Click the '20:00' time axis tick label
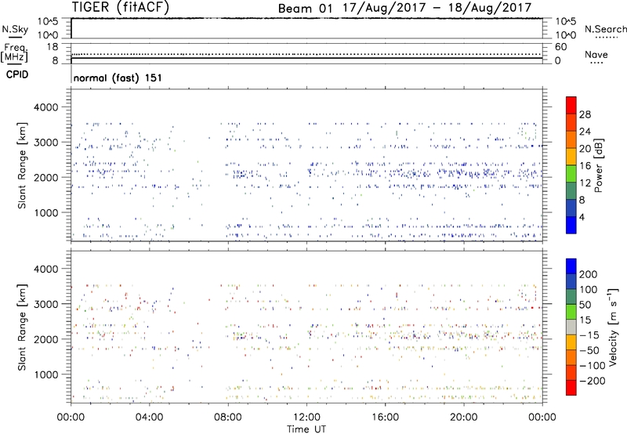627x434 pixels. [464, 418]
